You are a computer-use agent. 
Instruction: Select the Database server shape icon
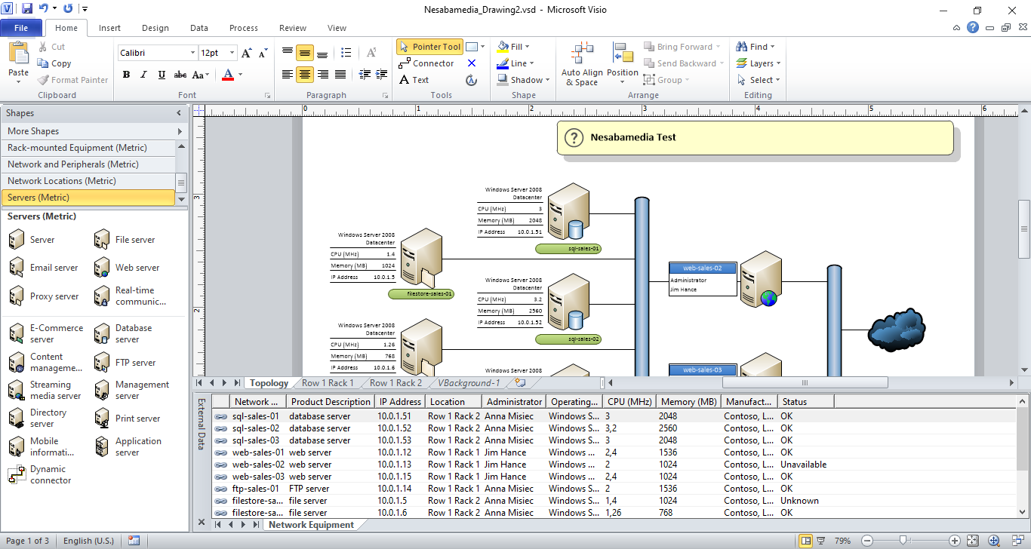click(102, 334)
